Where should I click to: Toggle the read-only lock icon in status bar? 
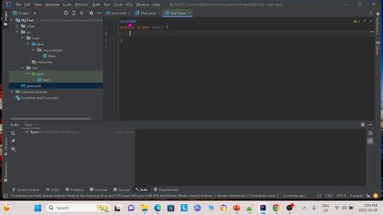click(368, 195)
